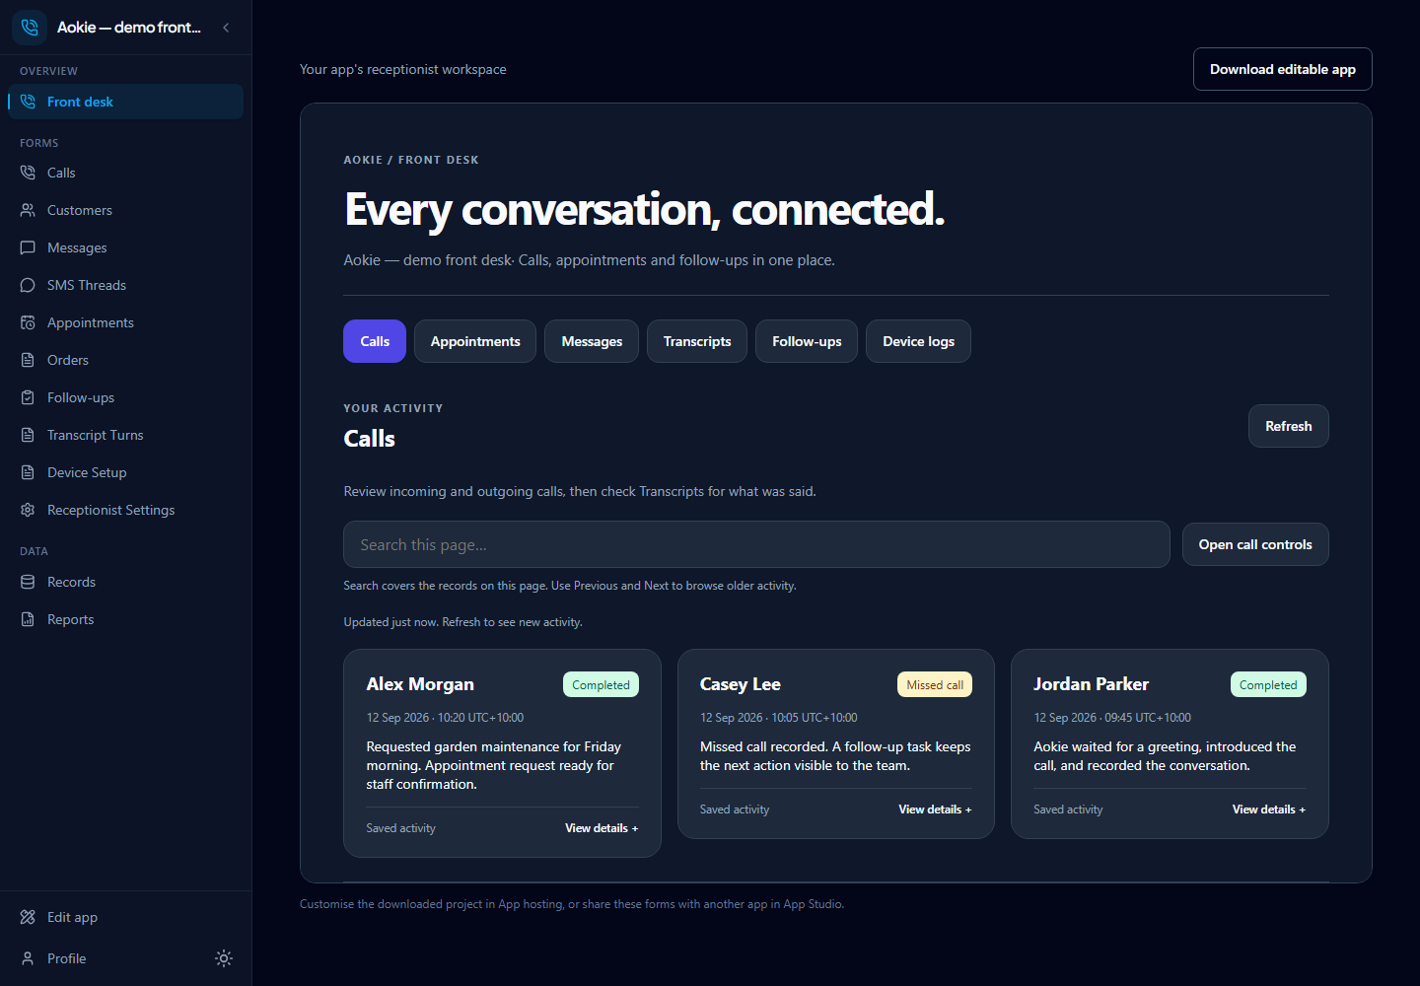Click the Aokie phone logo icon
Viewport: 1420px width, 986px height.
click(x=30, y=28)
